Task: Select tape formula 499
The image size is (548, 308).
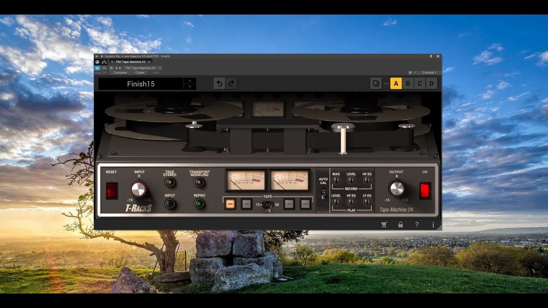Action: tap(289, 204)
